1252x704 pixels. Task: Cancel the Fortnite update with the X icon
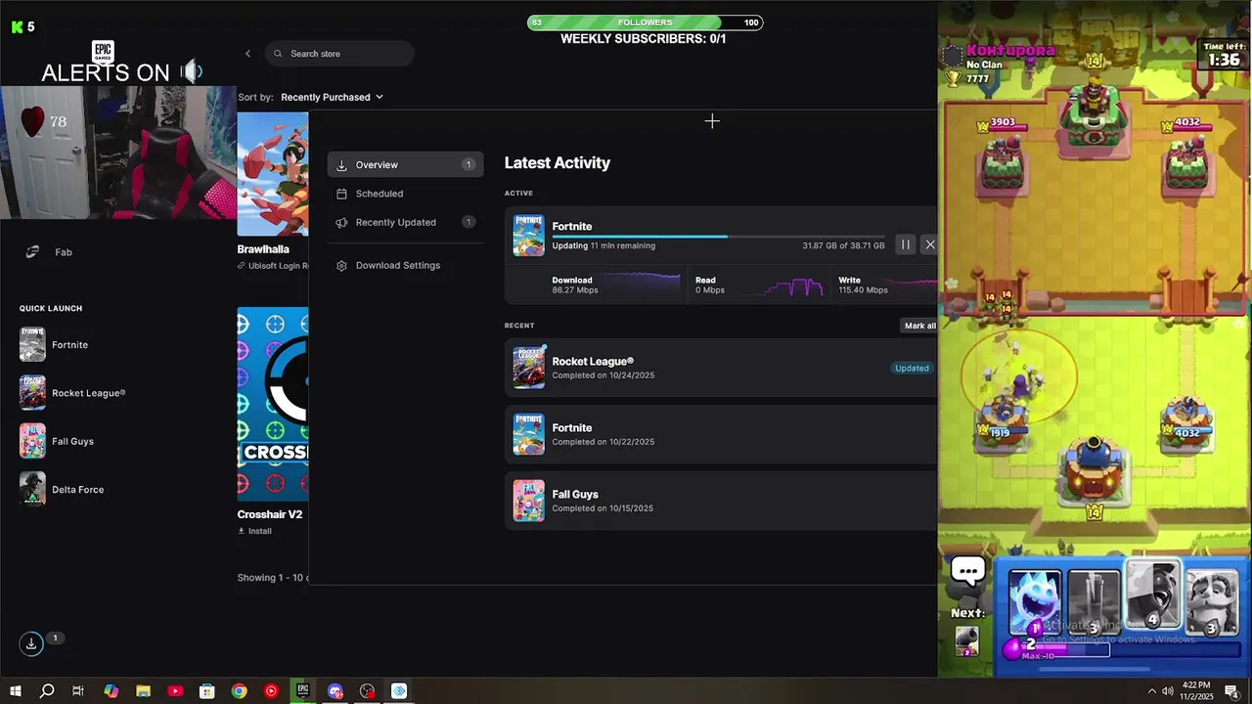pos(929,244)
